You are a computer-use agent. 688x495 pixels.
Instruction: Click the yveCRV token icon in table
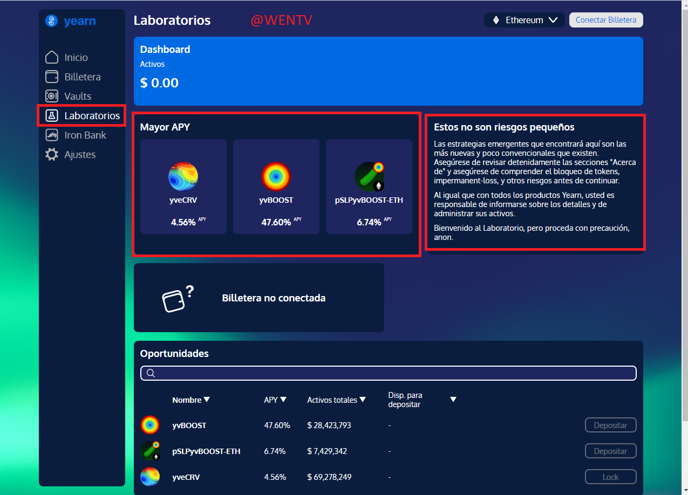(x=150, y=477)
